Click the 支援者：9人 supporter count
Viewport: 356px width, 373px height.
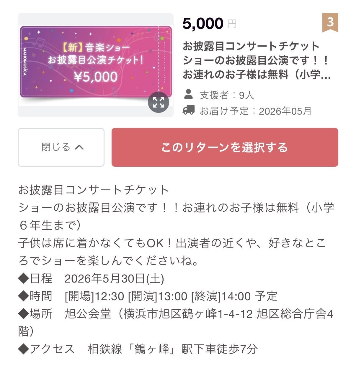coord(227,95)
